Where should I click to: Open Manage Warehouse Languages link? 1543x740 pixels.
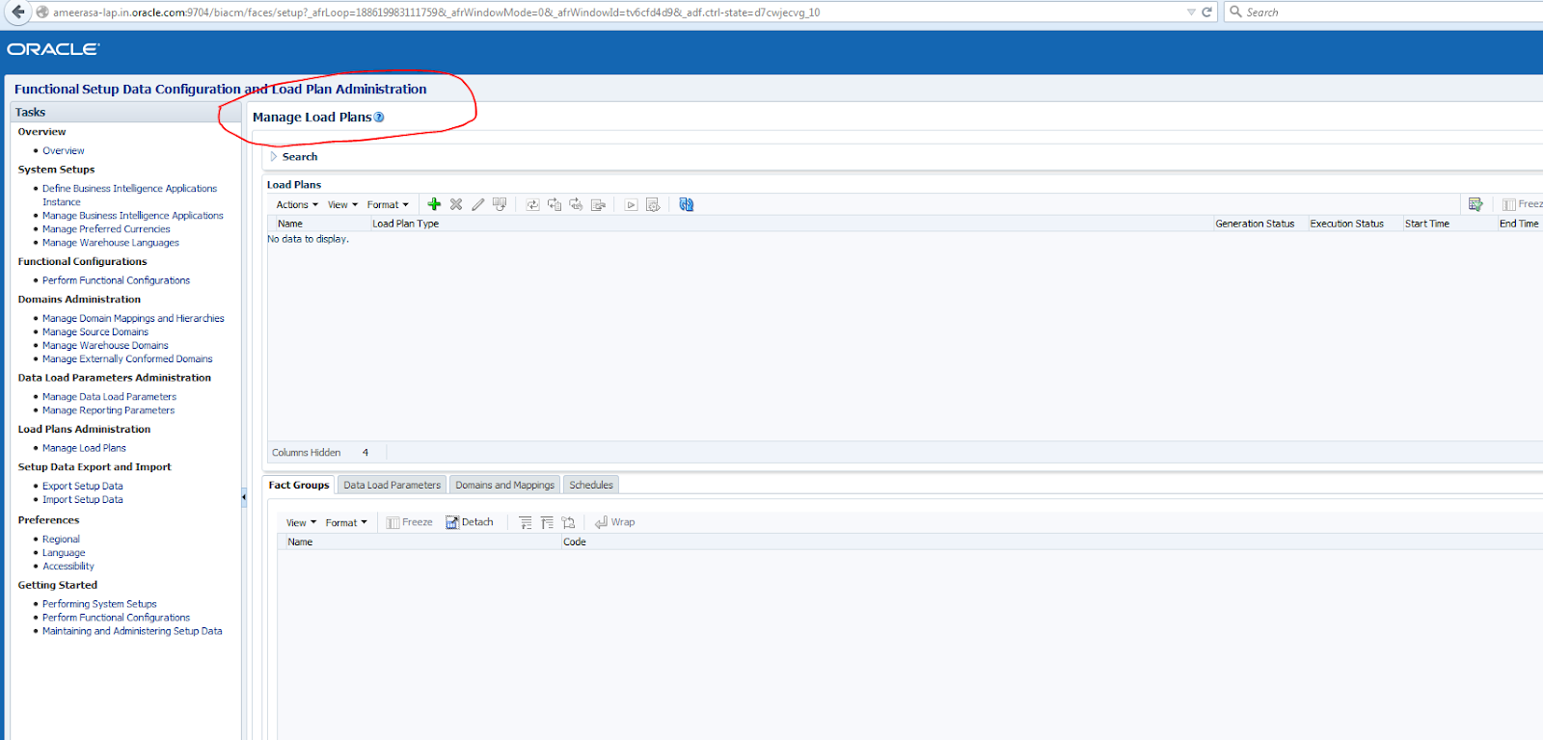(111, 243)
